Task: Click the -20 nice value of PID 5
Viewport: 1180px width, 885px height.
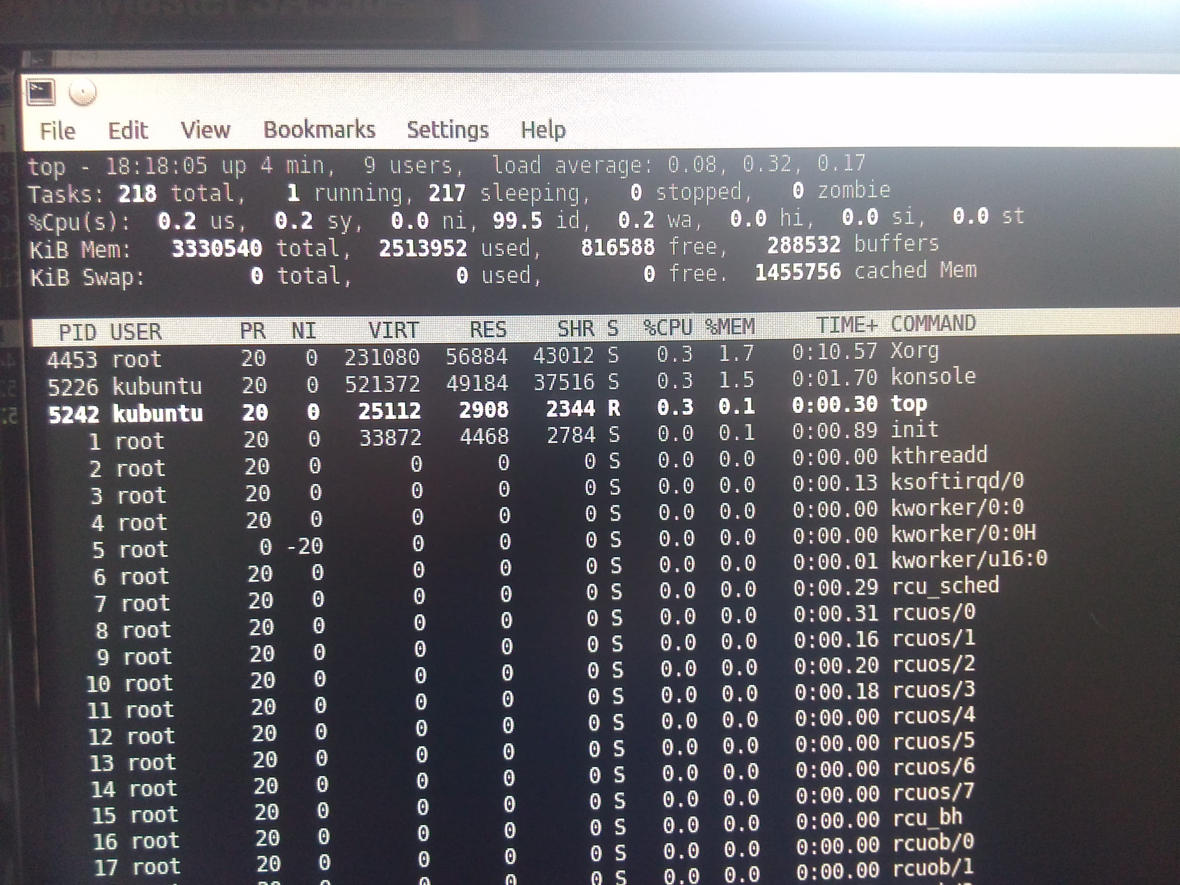Action: click(x=305, y=546)
